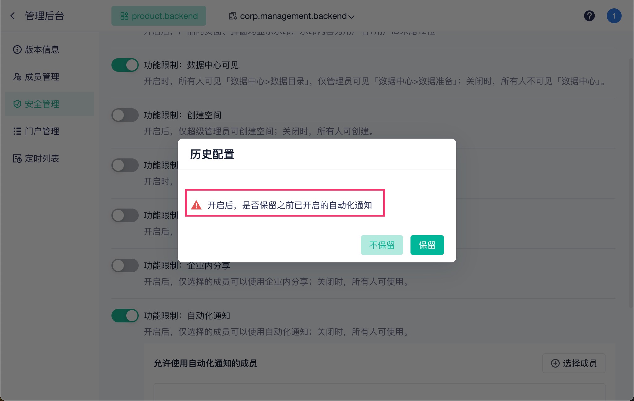Viewport: 634px width, 401px height.
Task: Click the vertical scrollbar at right edge
Action: point(631,183)
